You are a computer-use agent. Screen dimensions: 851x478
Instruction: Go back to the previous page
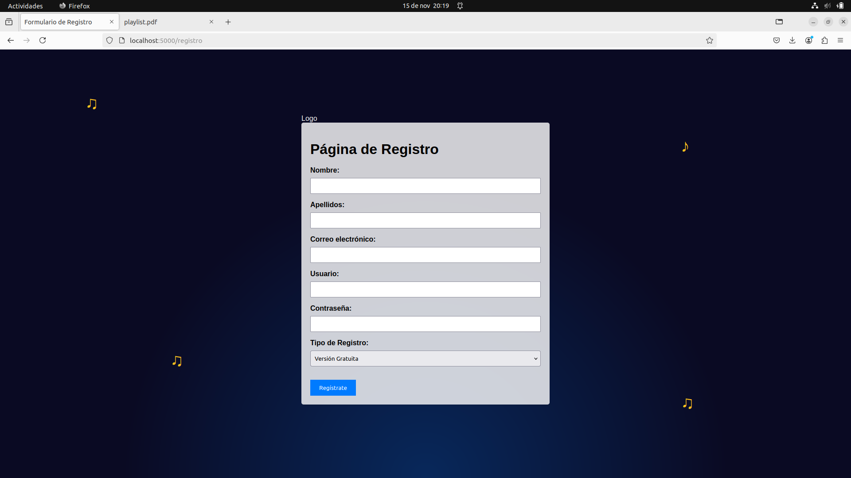(11, 40)
